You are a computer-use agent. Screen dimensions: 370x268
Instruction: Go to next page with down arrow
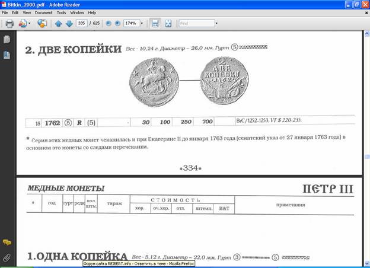pos(69,23)
